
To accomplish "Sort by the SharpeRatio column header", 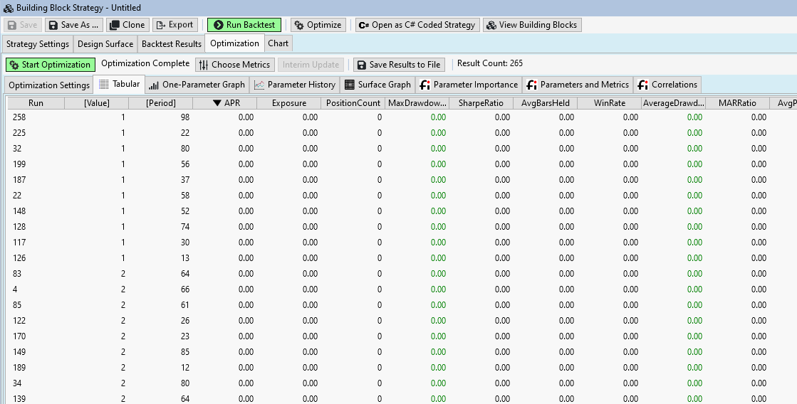I will click(481, 103).
